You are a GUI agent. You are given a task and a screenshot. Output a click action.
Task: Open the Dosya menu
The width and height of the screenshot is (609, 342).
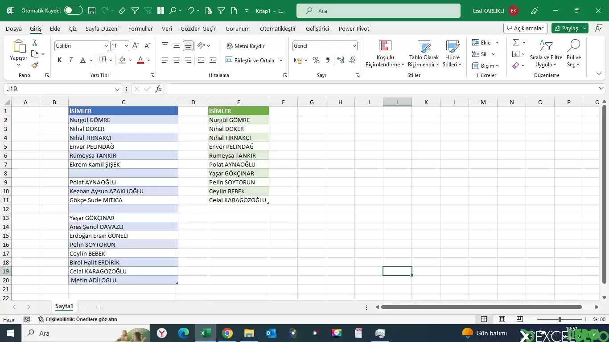[x=14, y=28]
